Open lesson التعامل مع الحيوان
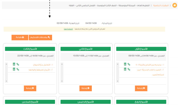This screenshot has height=106, width=179. 43,65
